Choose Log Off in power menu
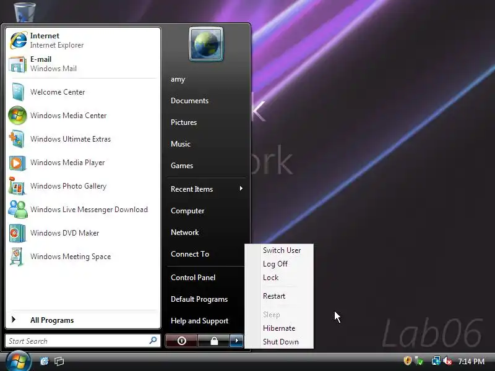This screenshot has width=495, height=371. (x=275, y=264)
